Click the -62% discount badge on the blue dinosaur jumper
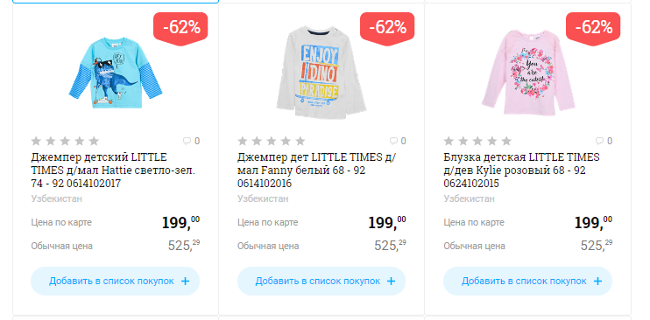 click(x=180, y=29)
